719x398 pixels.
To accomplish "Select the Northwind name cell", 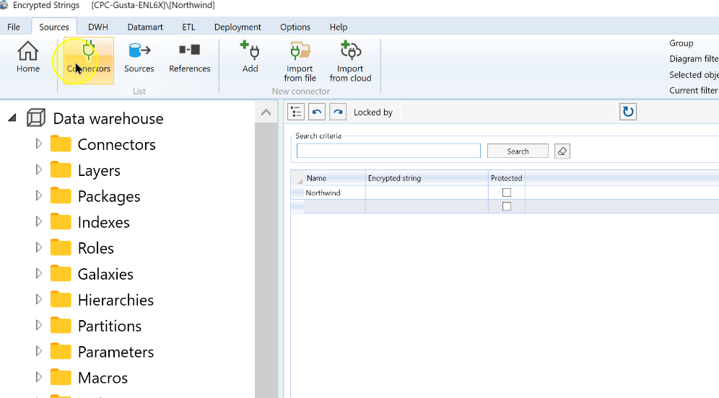I will point(335,193).
